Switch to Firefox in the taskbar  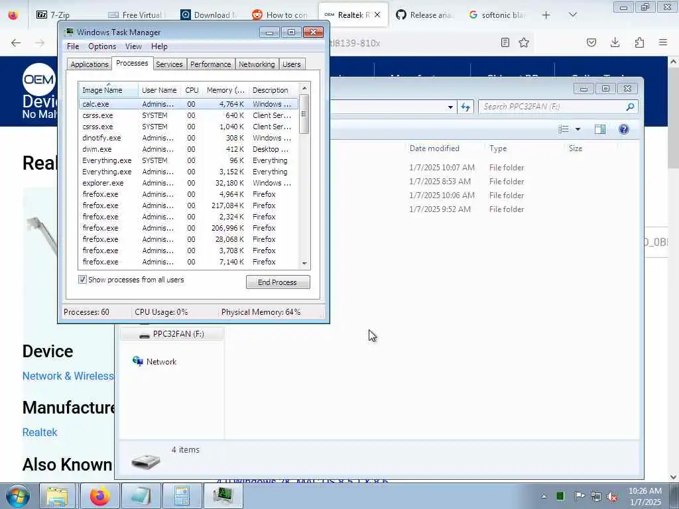click(x=100, y=496)
